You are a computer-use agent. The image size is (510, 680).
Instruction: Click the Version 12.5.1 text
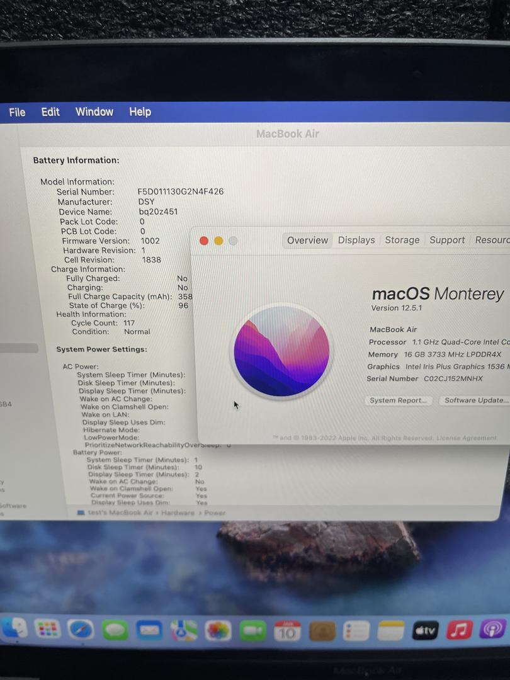pyautogui.click(x=397, y=308)
